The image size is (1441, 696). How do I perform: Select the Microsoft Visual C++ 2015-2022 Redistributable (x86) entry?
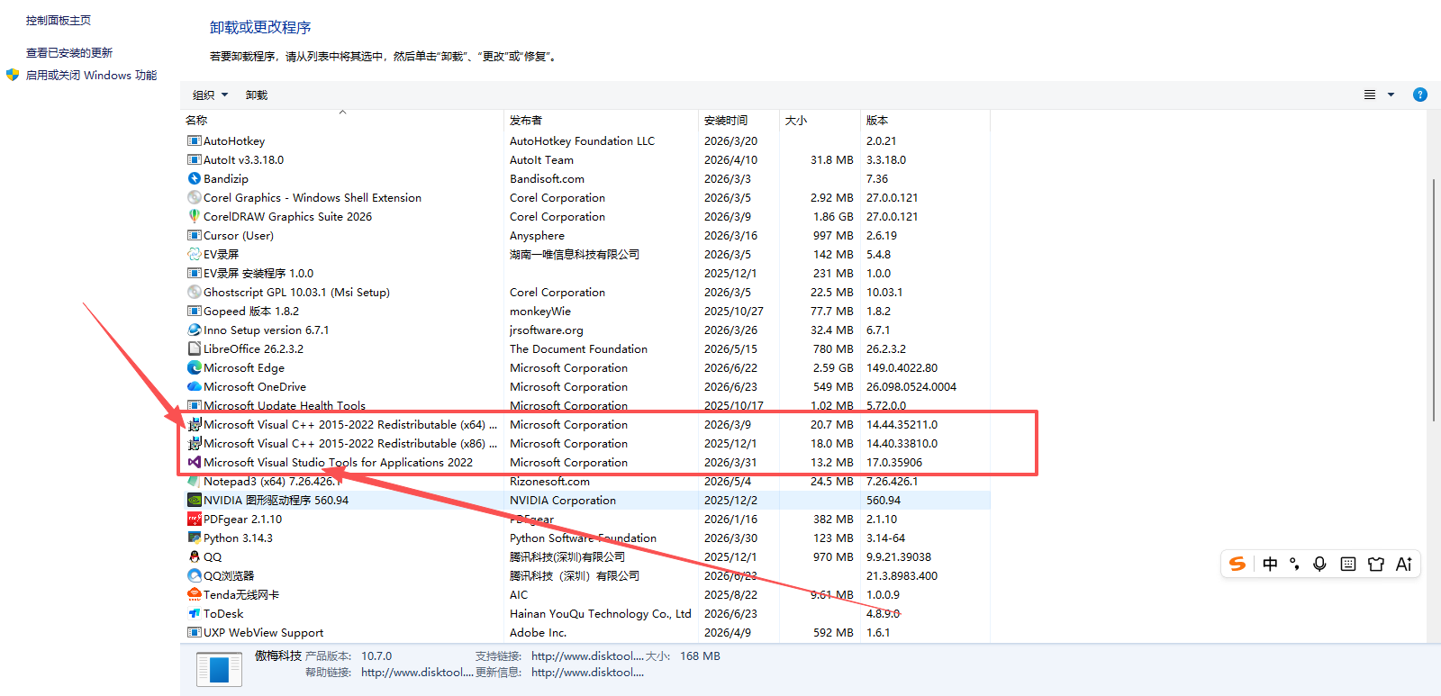[x=585, y=443]
